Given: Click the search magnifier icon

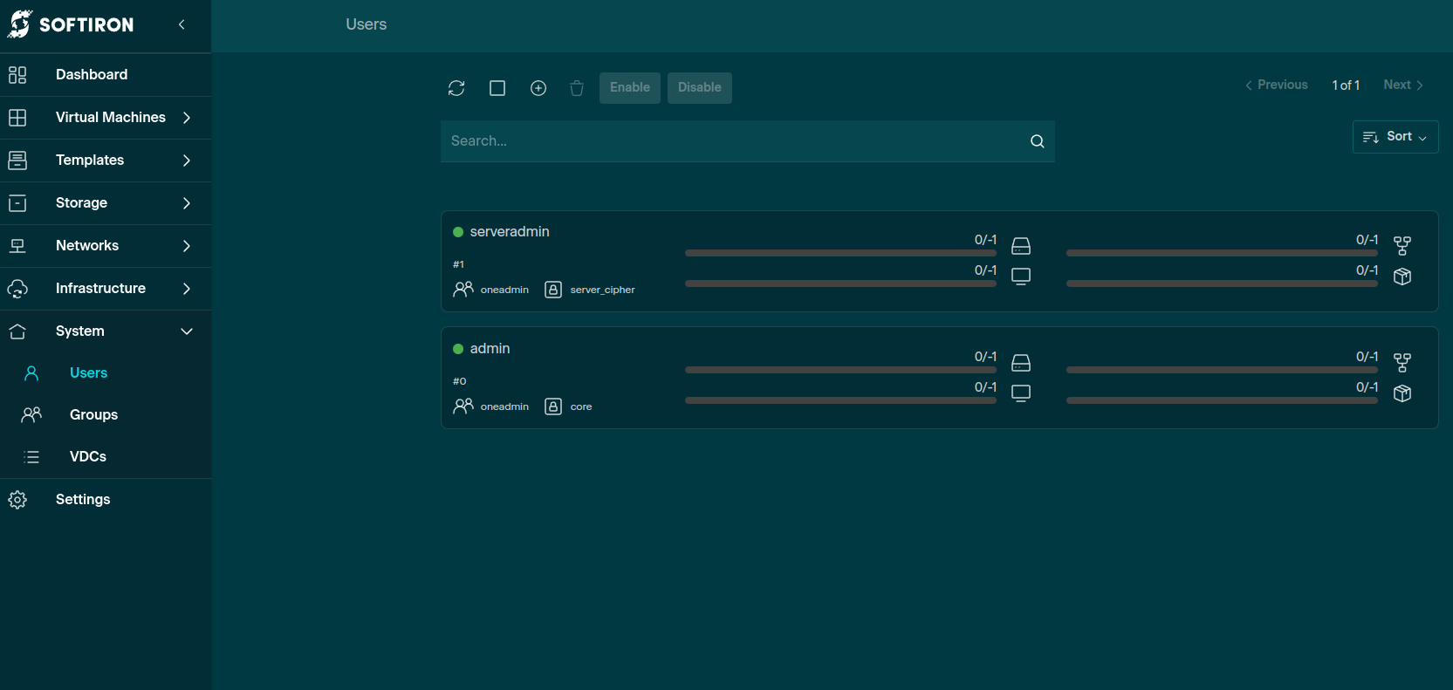Looking at the screenshot, I should (1037, 141).
